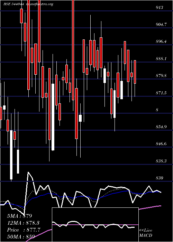
Task: Select the 879.8 price axis label
Action: pos(161,76)
